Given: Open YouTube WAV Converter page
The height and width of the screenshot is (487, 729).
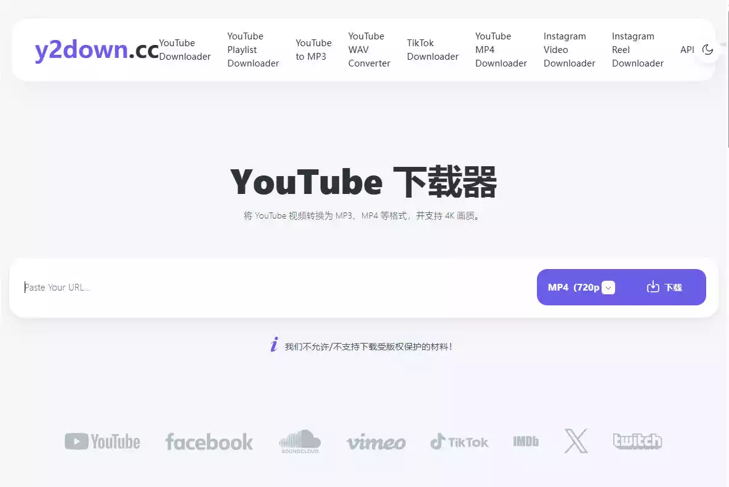Looking at the screenshot, I should click(369, 50).
